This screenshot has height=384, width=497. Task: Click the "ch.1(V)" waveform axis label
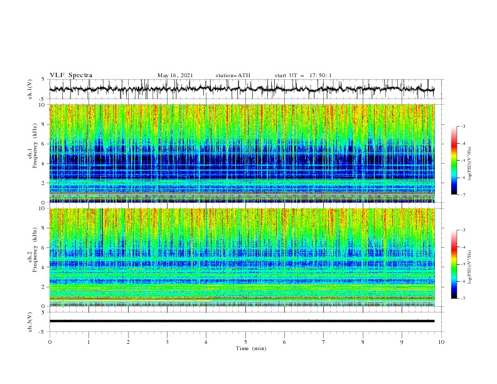(30, 89)
